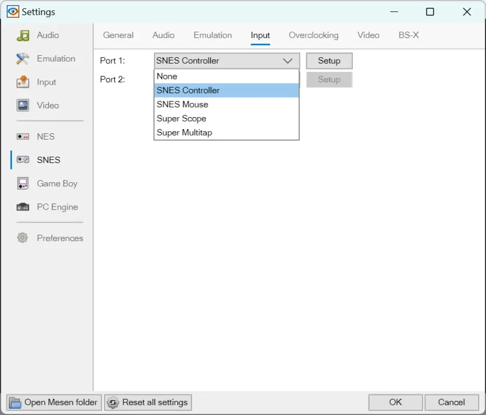Switch to the Overclocking tab
This screenshot has height=415, width=486.
tap(313, 35)
